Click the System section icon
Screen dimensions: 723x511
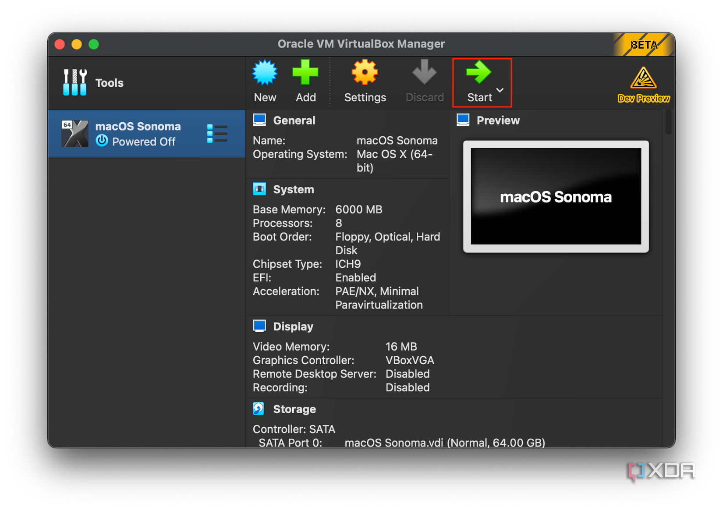(259, 188)
